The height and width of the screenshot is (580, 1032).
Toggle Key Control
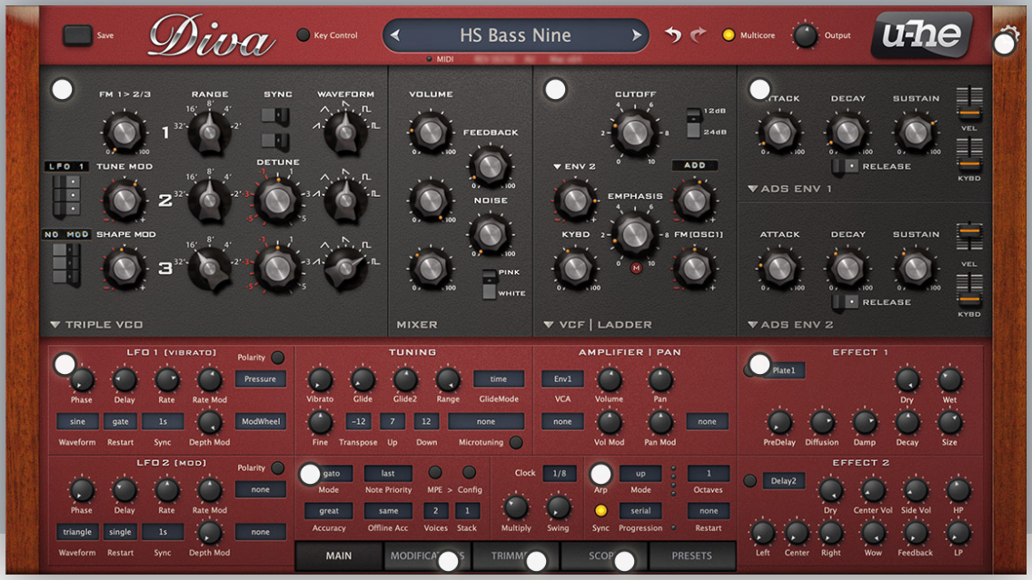tap(303, 34)
